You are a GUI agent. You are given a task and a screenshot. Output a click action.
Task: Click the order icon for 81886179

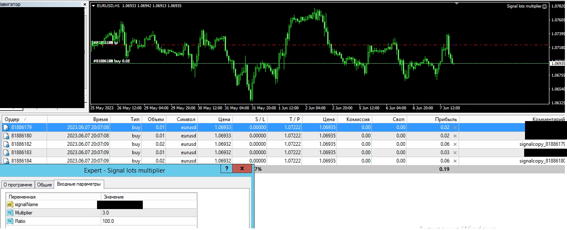[x=6, y=127]
